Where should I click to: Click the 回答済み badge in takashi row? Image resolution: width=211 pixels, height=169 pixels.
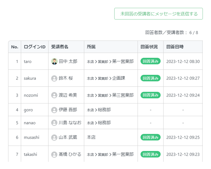tap(150, 154)
